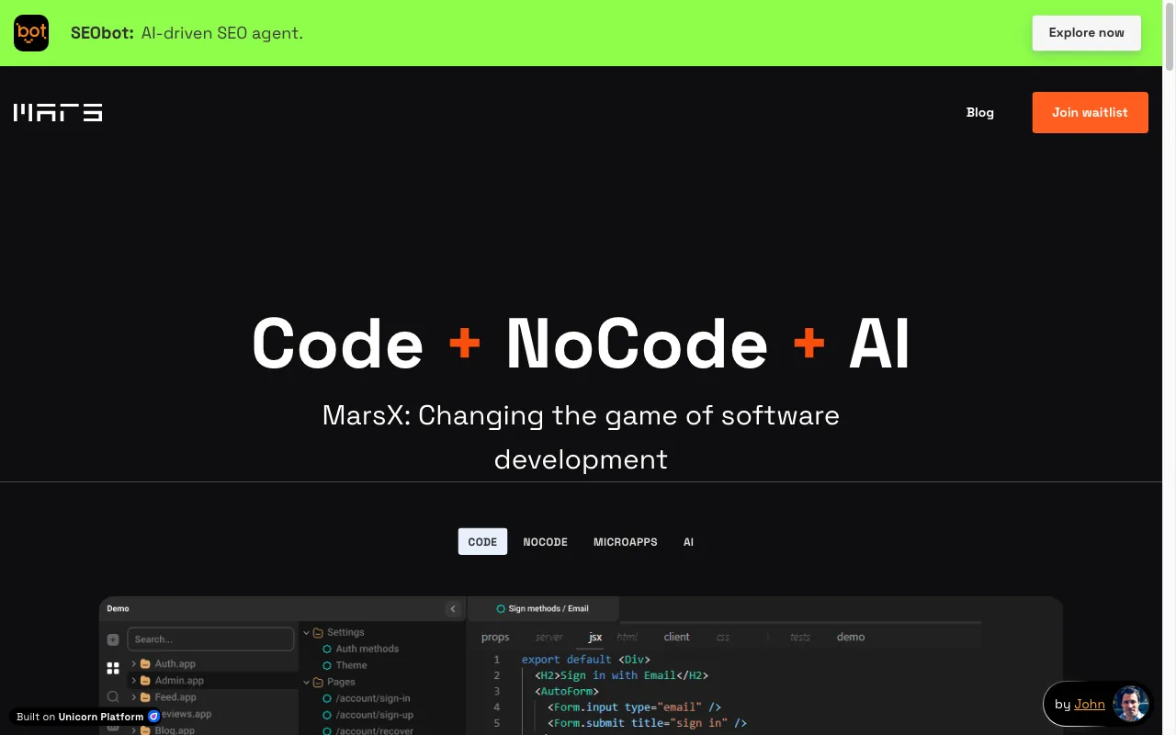The image size is (1176, 735).
Task: Click the Unicorn Platform badge icon
Action: coord(154,717)
